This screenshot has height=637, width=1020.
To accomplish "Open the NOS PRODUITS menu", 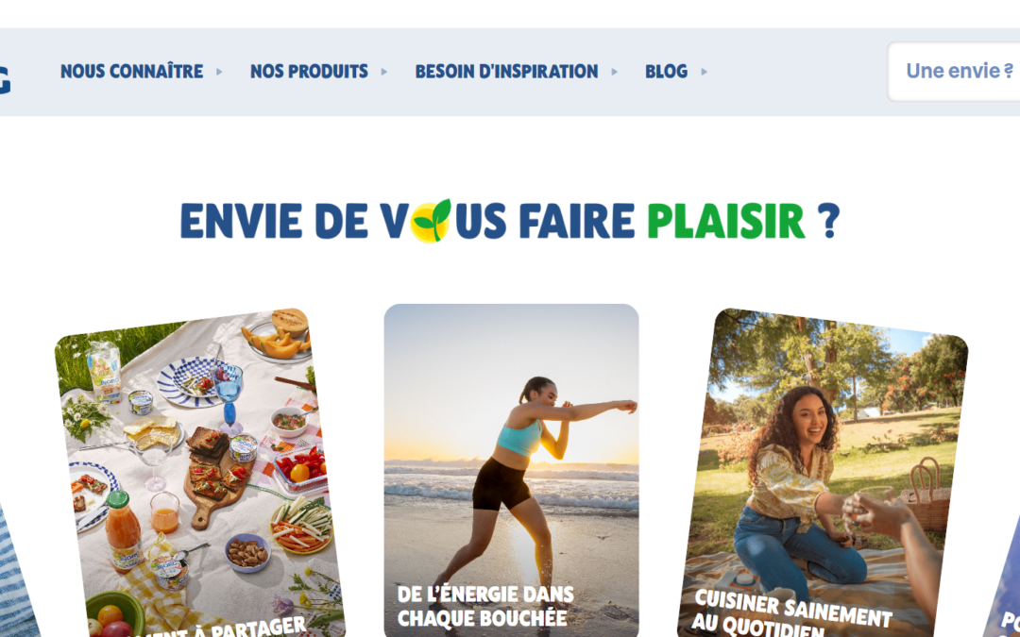I will coord(309,72).
